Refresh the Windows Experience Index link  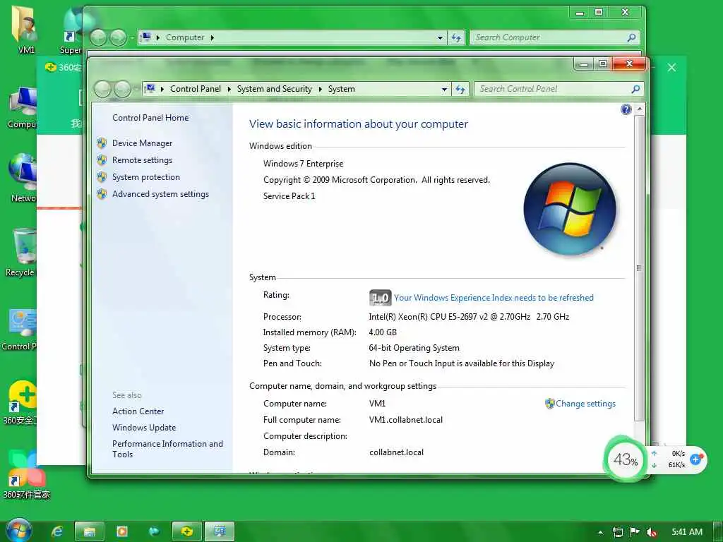pos(494,299)
